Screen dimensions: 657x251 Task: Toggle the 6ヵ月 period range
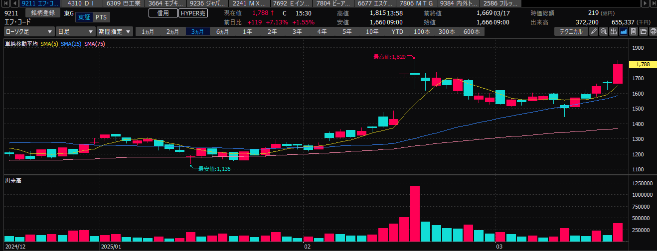[222, 31]
